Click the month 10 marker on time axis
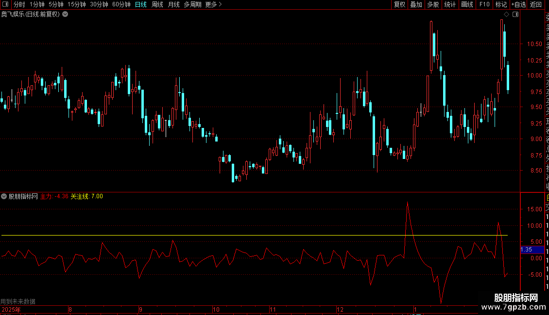This screenshot has width=549, height=315. (216, 309)
